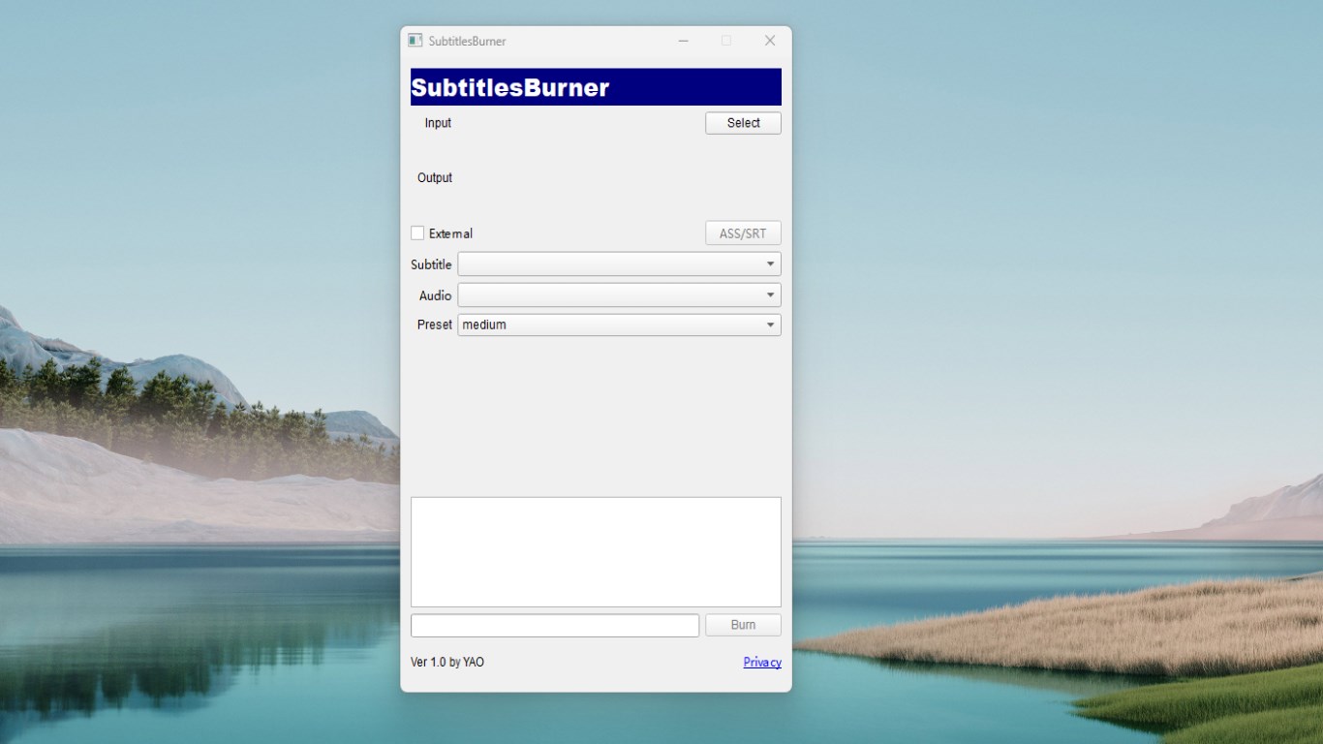Click the Preset label

[435, 325]
